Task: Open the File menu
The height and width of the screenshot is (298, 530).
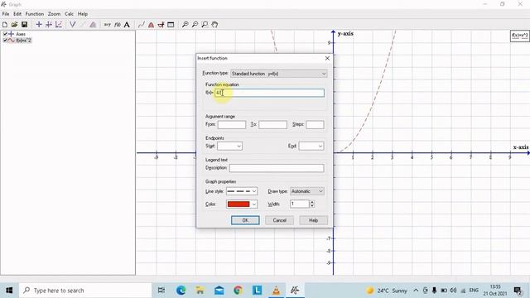Action: [x=6, y=14]
